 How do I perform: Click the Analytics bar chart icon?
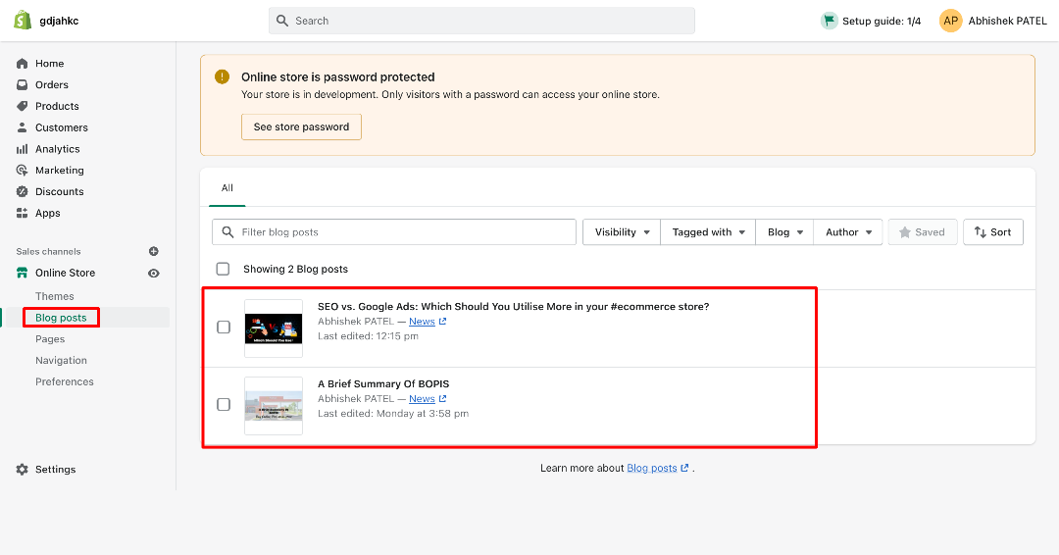23,149
